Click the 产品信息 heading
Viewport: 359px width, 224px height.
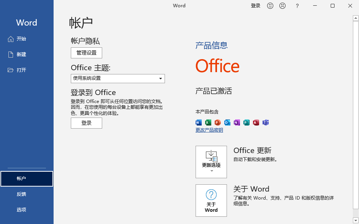pos(212,45)
